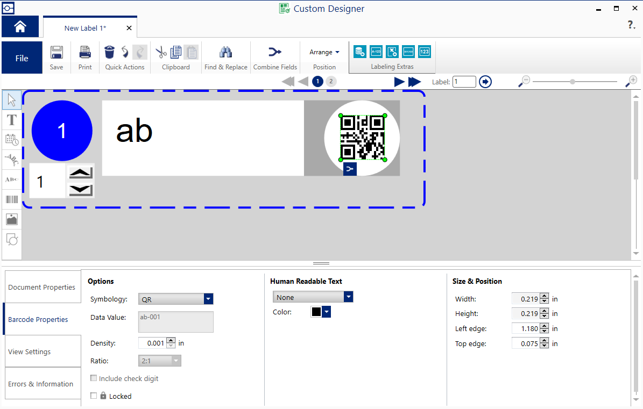Click the File button
Screen dimensions: 643x409
(x=22, y=58)
